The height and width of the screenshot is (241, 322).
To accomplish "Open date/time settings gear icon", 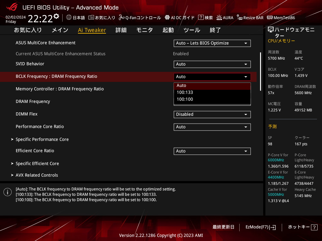I will (56, 16).
